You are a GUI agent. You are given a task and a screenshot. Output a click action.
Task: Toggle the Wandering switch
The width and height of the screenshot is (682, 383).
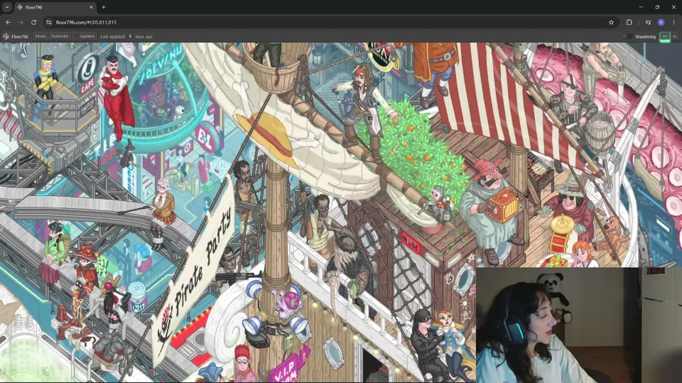tap(627, 37)
